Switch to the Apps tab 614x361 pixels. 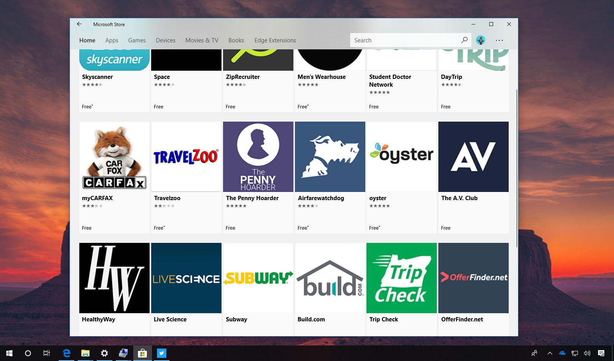click(x=112, y=40)
